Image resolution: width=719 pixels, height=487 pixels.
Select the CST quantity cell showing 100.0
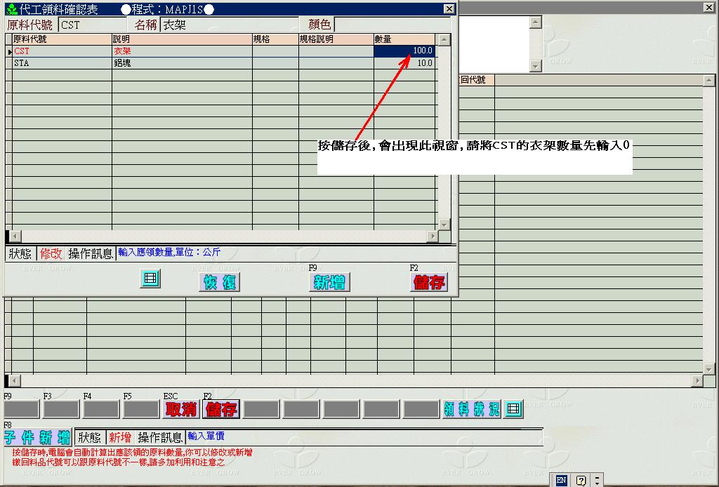pyautogui.click(x=404, y=51)
